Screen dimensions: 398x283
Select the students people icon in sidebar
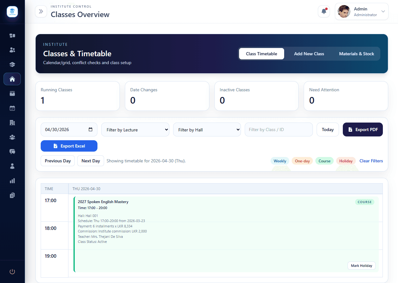[x=12, y=50]
